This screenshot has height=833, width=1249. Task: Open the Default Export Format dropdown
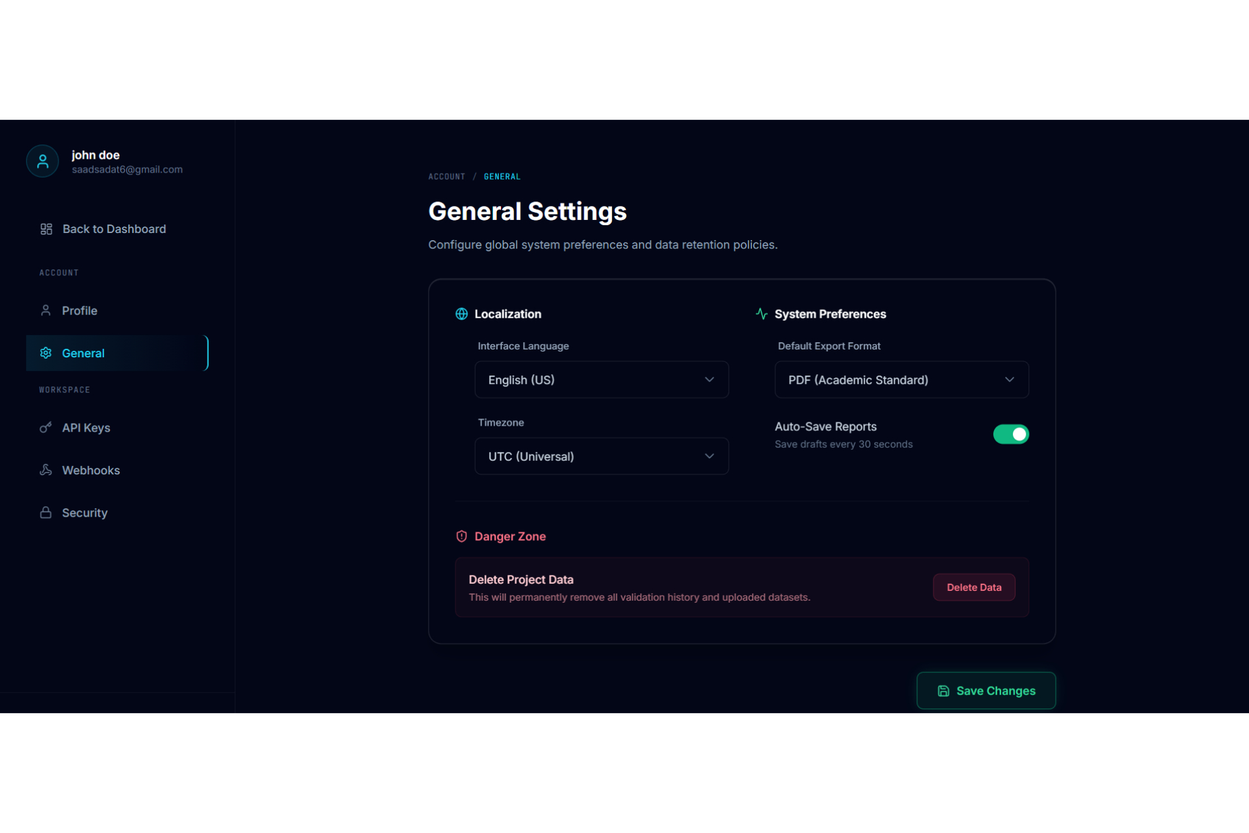coord(901,379)
